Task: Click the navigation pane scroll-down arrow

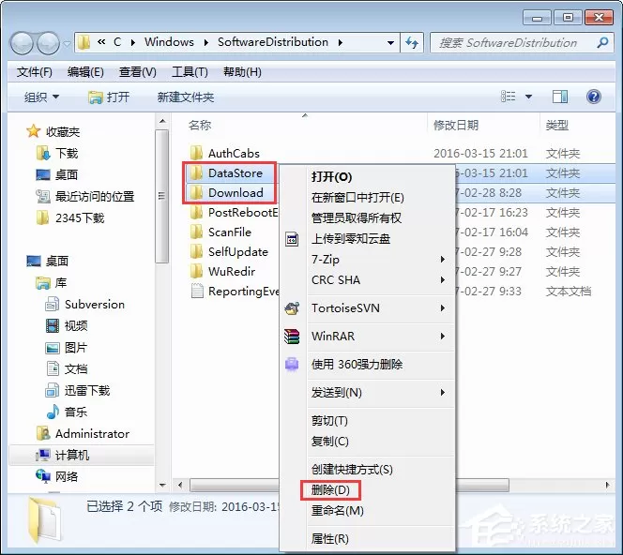Action: (x=162, y=485)
